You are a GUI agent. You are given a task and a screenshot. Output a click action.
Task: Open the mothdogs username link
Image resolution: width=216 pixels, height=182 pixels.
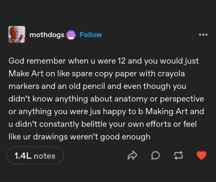tap(47, 35)
